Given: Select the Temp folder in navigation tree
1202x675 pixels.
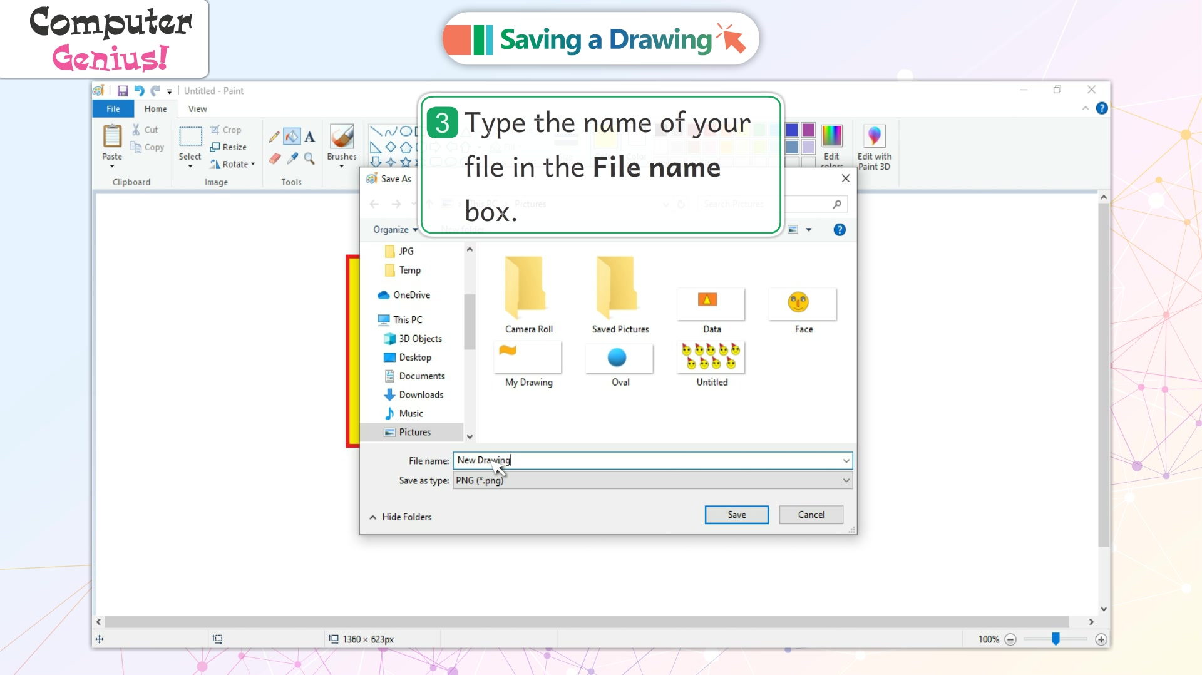Looking at the screenshot, I should tap(403, 270).
